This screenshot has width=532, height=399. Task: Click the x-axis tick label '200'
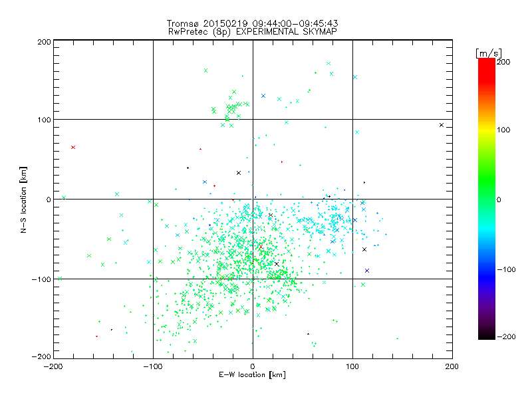click(x=452, y=366)
